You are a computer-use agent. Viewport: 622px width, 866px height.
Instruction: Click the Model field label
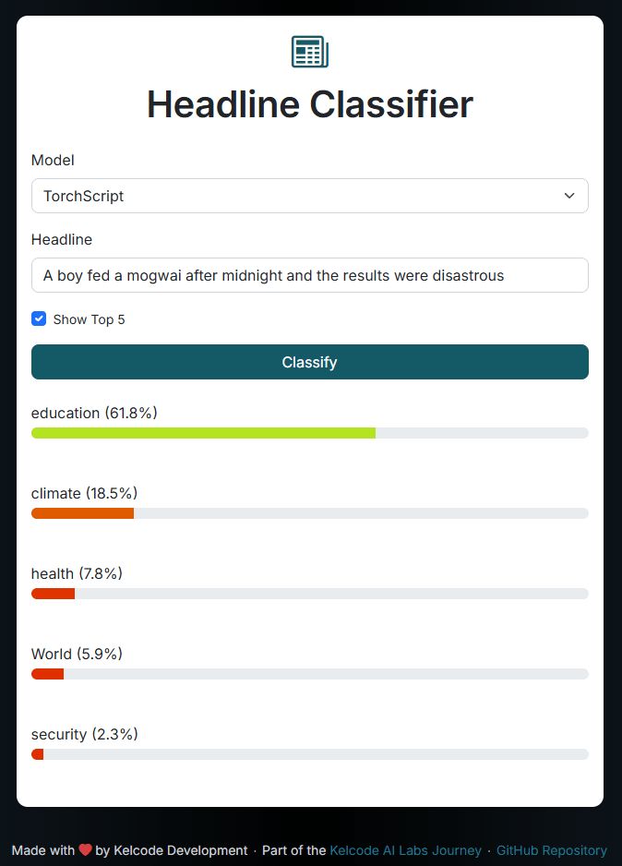53,160
